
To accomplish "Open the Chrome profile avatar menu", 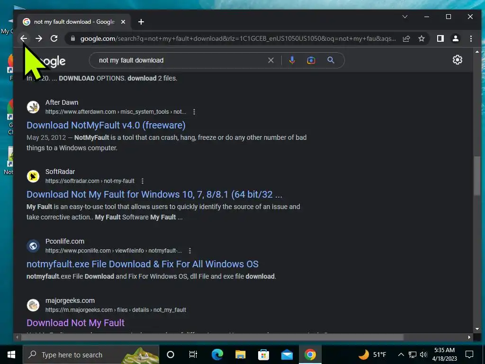I will pos(455,38).
